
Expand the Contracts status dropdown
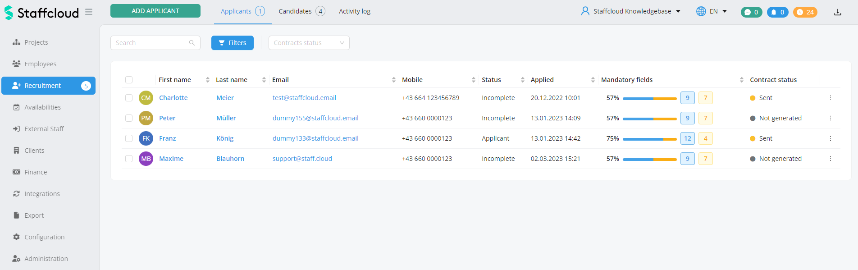309,43
